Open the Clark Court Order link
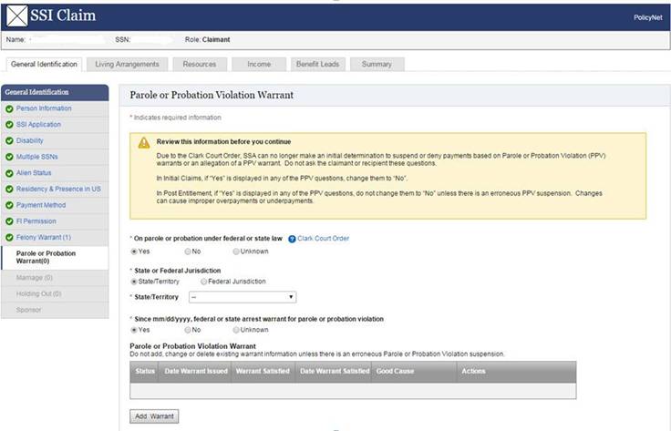671x431 pixels. click(324, 239)
